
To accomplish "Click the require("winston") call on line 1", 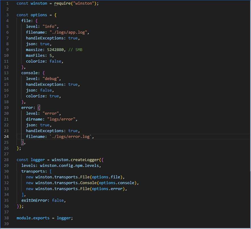I will click(75, 3).
